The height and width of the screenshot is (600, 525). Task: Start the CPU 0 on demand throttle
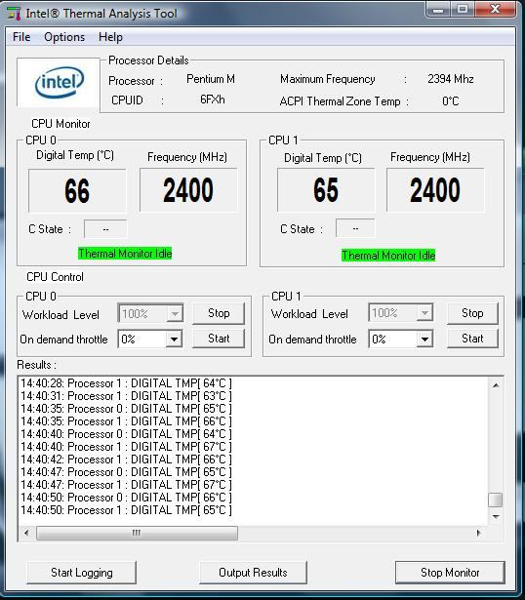(219, 339)
